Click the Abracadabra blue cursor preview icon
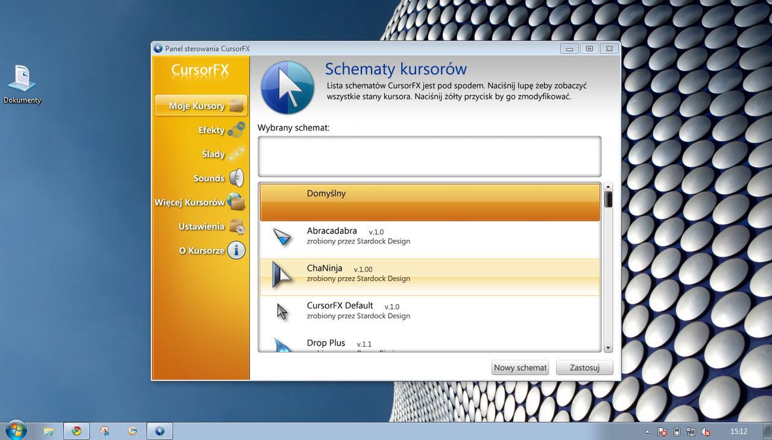The image size is (772, 440). pyautogui.click(x=282, y=236)
